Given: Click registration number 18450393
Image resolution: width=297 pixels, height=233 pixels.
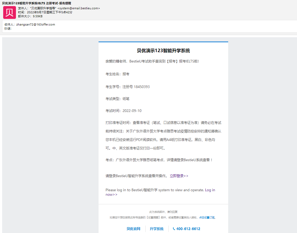Looking at the screenshot, I should coord(142,87).
